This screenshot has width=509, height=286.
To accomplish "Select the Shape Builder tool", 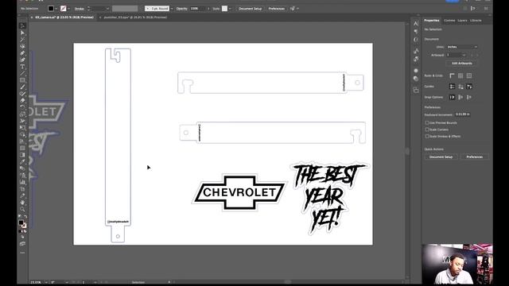I will coord(22,134).
